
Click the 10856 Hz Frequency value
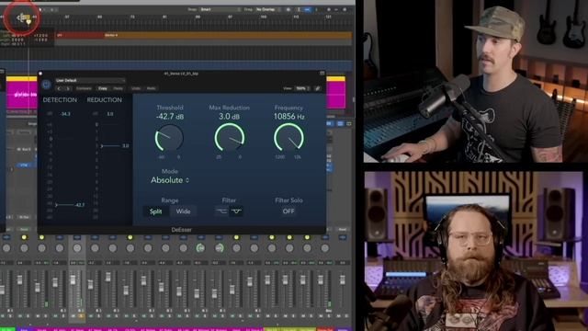pyautogui.click(x=288, y=117)
